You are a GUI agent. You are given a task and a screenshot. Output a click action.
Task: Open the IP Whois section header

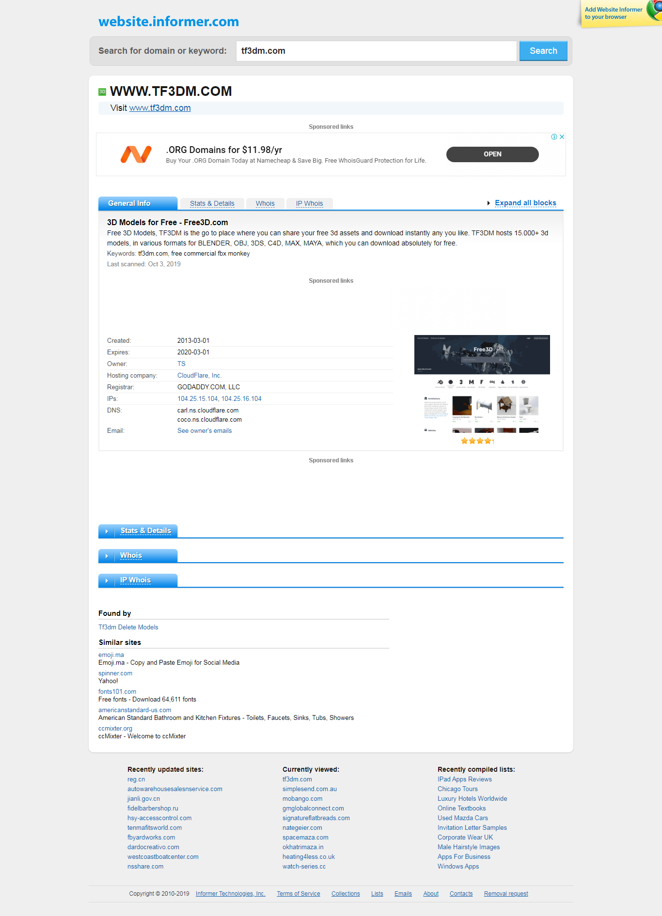135,580
